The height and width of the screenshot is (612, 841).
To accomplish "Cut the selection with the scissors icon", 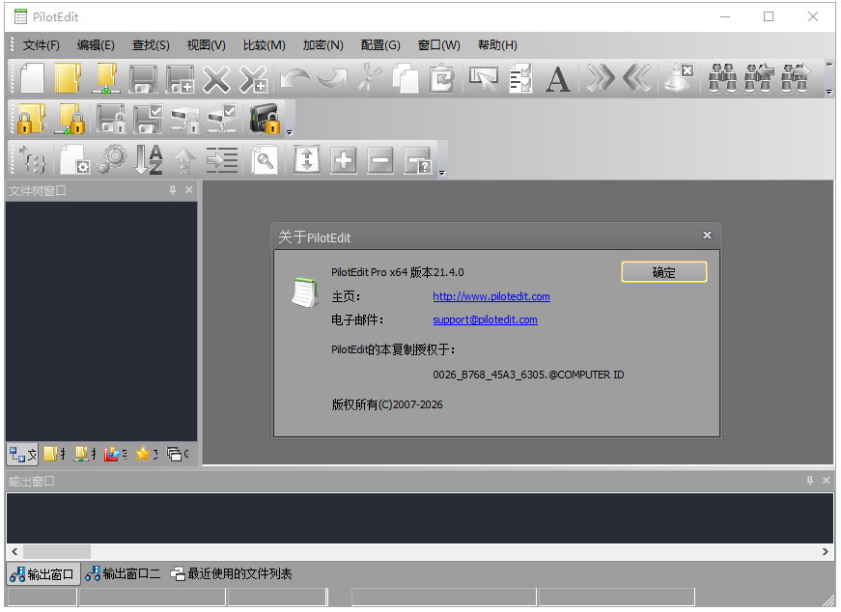I will coord(370,78).
